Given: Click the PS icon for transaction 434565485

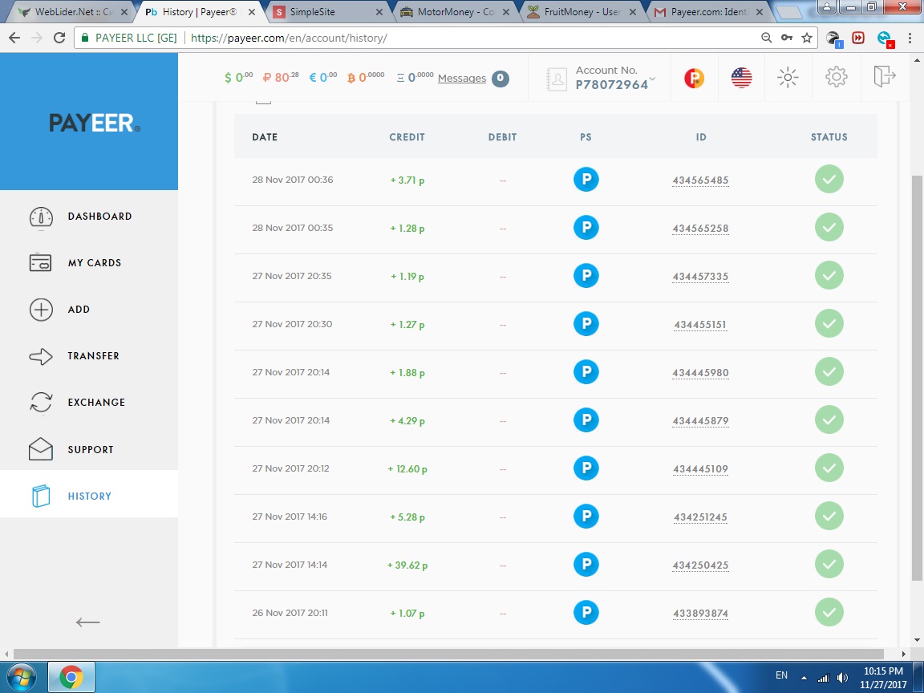Looking at the screenshot, I should (x=586, y=179).
